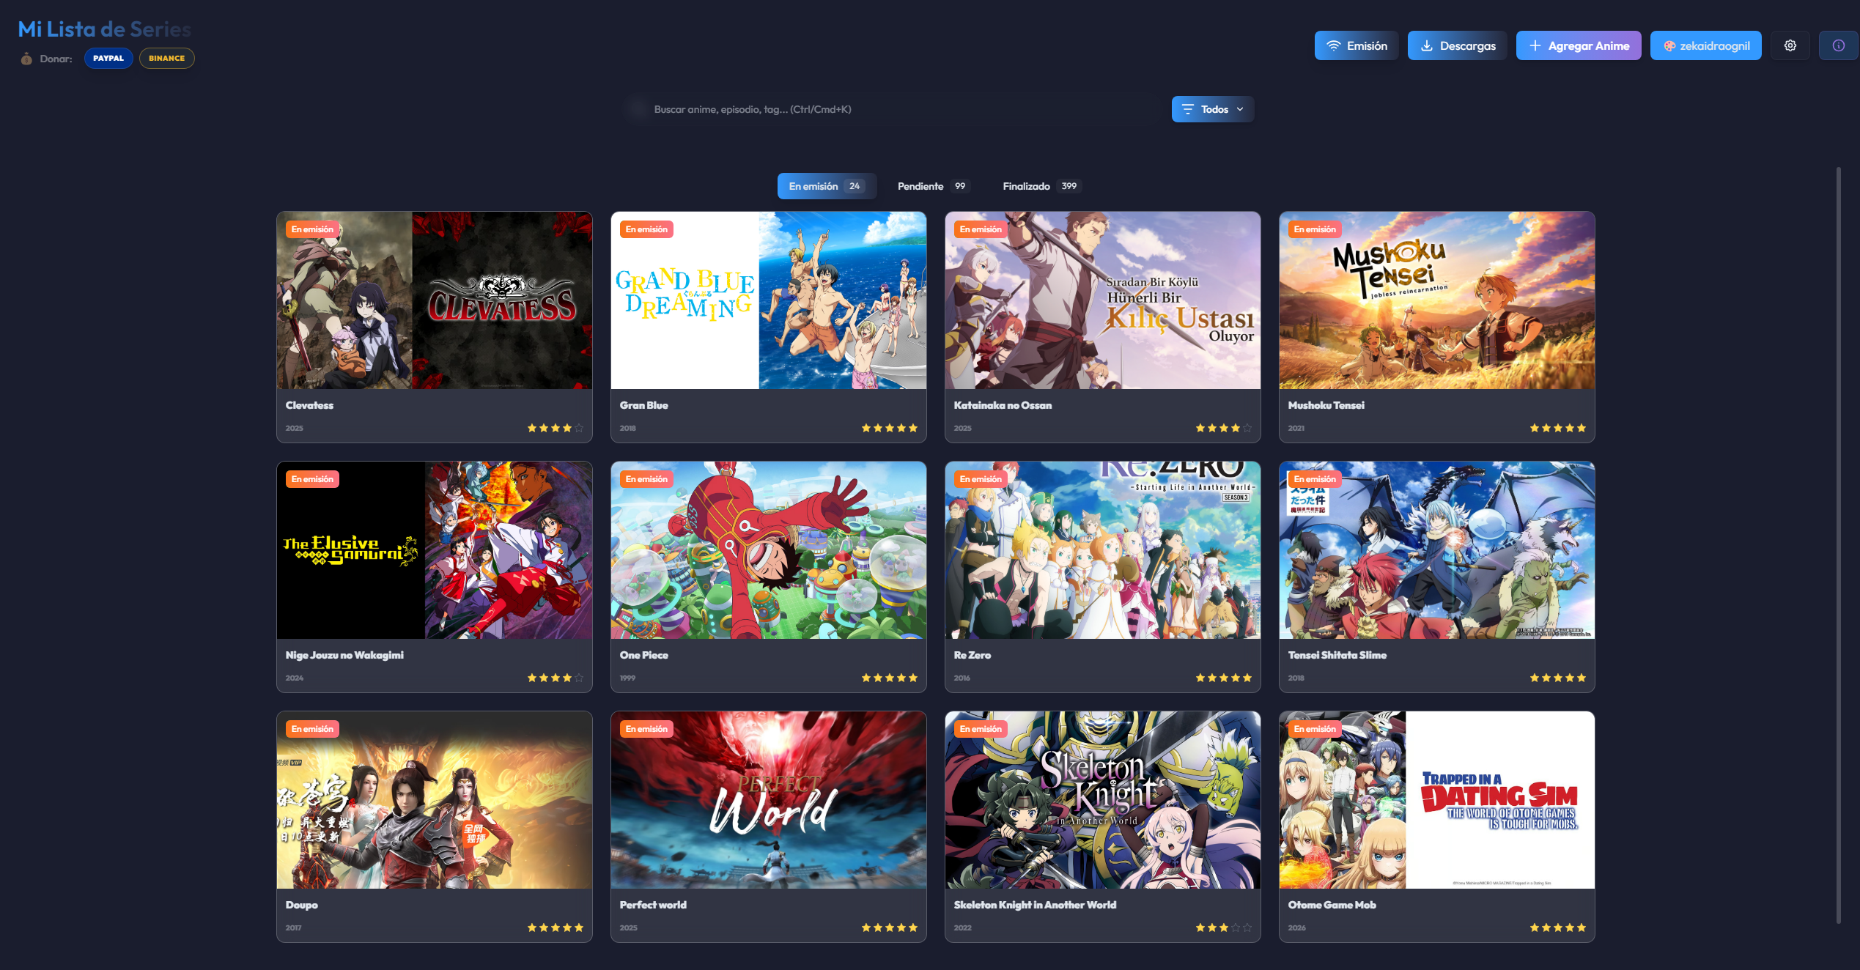Click the first star on Tensei Shitata Slime
1860x970 pixels.
[1535, 678]
